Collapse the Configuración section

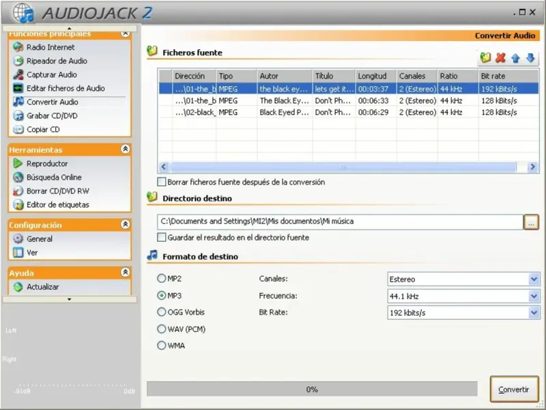(125, 224)
